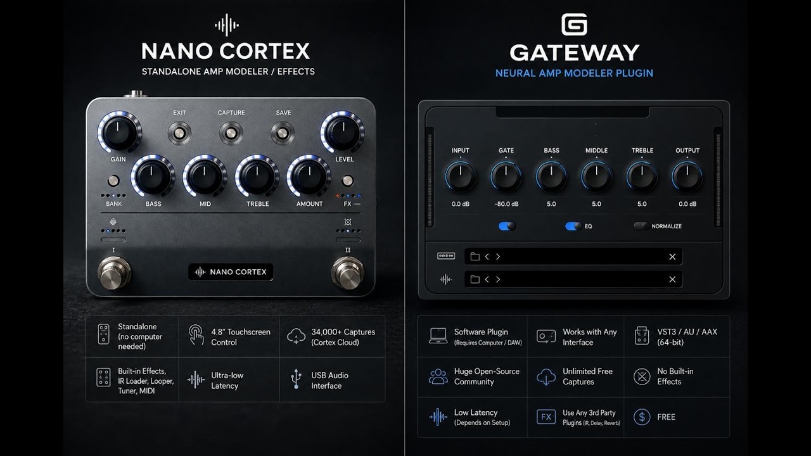Click the previous chevron in Gateway's waveform IR row
811x456 pixels.
pos(487,279)
